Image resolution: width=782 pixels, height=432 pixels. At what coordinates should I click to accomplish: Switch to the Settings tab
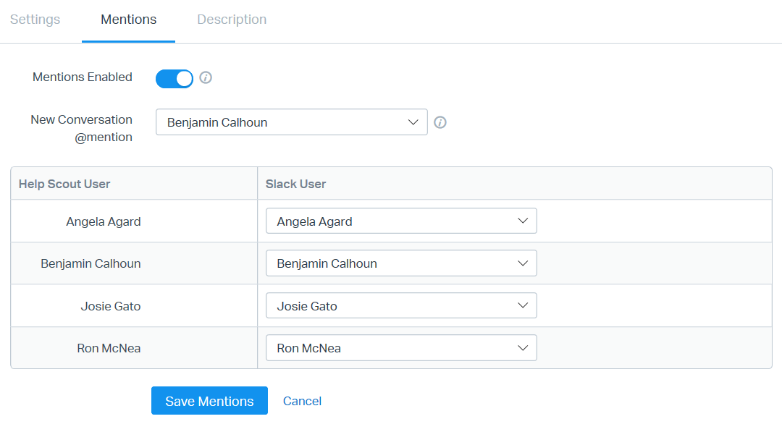(x=35, y=20)
